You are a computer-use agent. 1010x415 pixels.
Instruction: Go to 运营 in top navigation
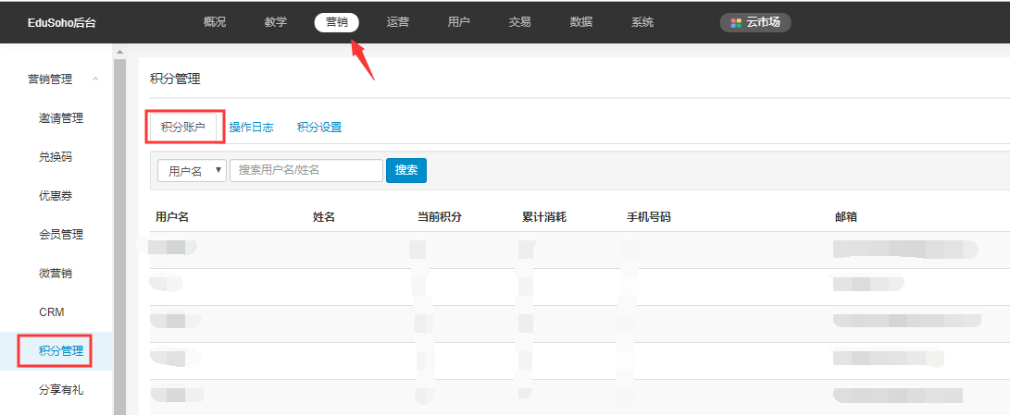[x=398, y=22]
